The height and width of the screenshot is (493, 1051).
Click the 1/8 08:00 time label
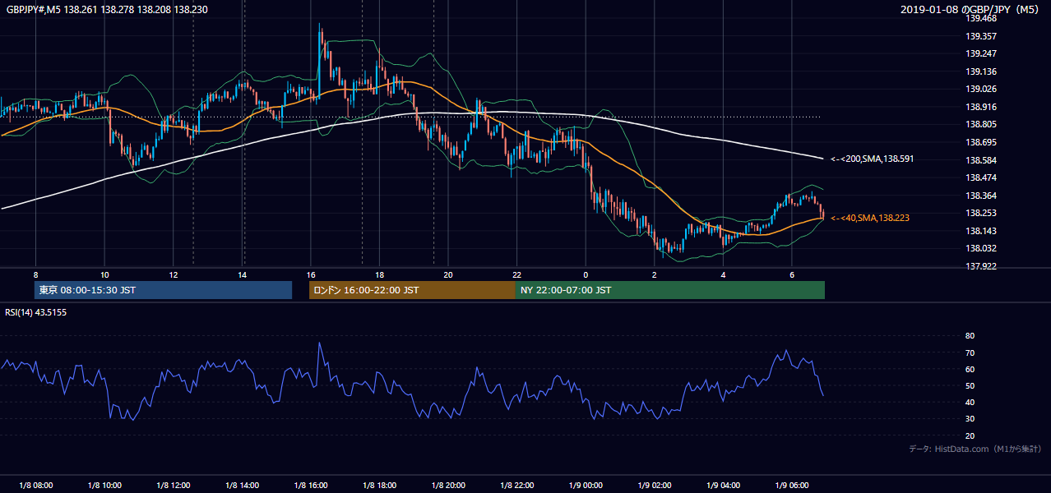pos(35,486)
